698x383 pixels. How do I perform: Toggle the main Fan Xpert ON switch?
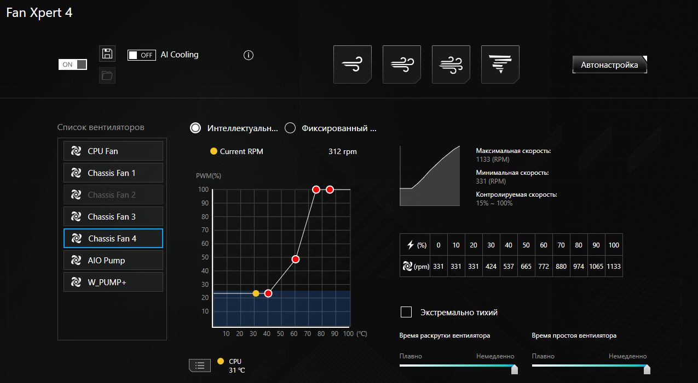click(73, 64)
